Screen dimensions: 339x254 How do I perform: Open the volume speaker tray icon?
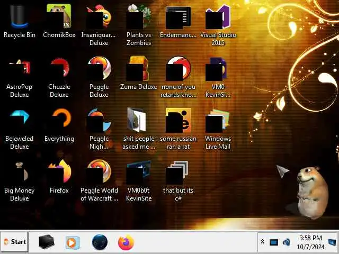coord(287,242)
